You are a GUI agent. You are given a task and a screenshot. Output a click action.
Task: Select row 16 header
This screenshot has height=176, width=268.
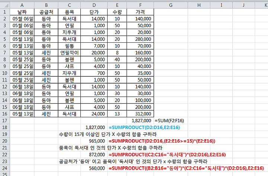(5, 114)
